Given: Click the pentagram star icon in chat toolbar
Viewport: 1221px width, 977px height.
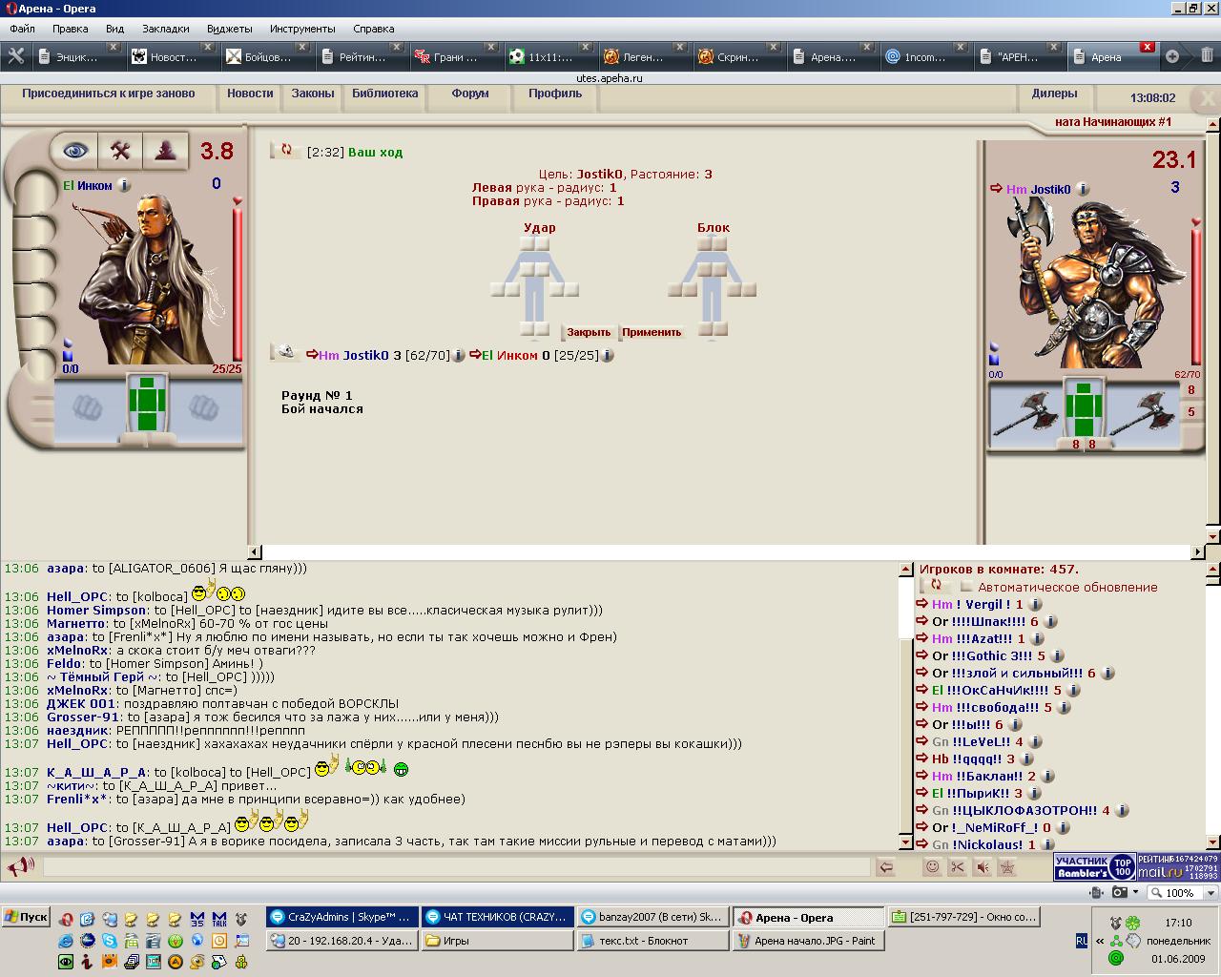Looking at the screenshot, I should [x=1006, y=867].
